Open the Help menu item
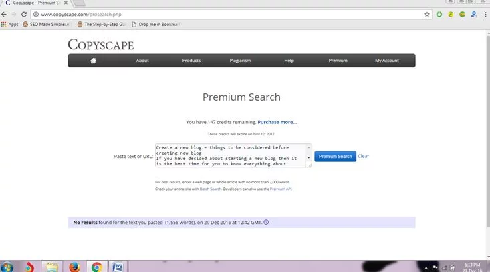 pyautogui.click(x=289, y=61)
